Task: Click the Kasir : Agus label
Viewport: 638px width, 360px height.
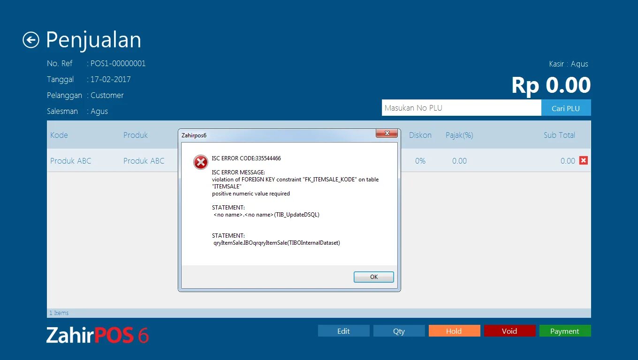Action: point(569,64)
